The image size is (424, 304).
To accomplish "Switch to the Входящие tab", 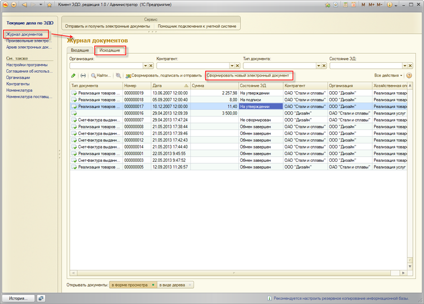I will pyautogui.click(x=80, y=50).
